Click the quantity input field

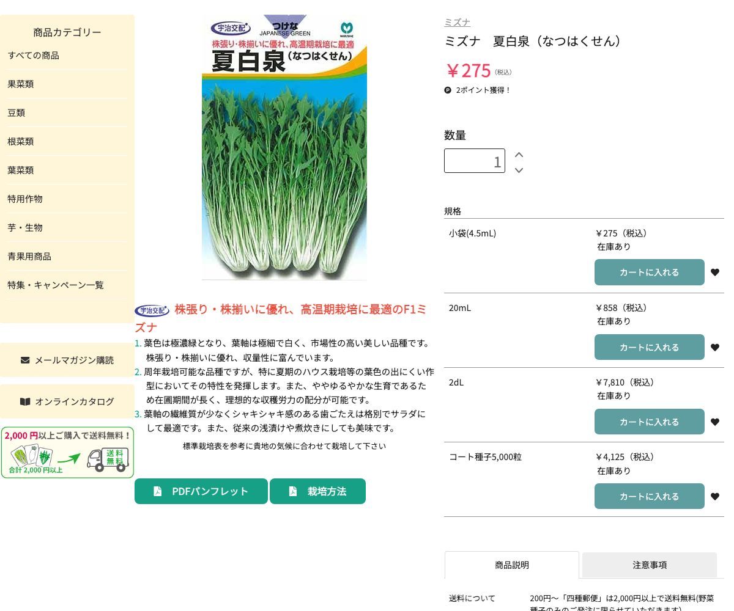(x=474, y=161)
